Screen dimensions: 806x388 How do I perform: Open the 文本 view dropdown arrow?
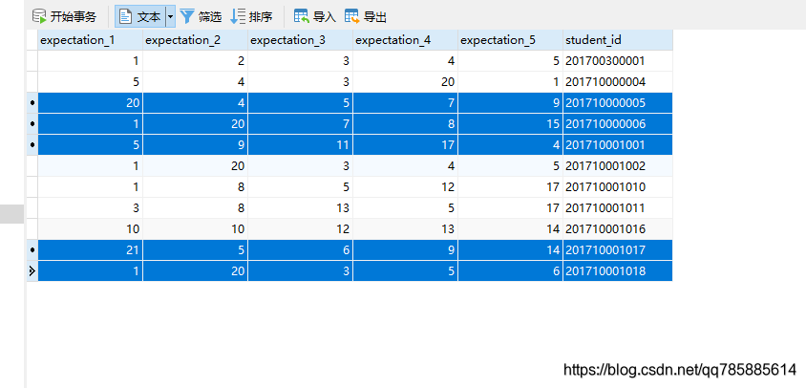click(171, 16)
